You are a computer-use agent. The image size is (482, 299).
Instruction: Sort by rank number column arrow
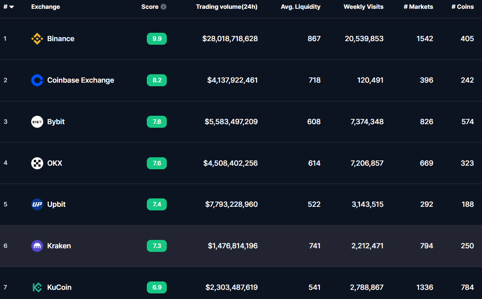pos(12,7)
